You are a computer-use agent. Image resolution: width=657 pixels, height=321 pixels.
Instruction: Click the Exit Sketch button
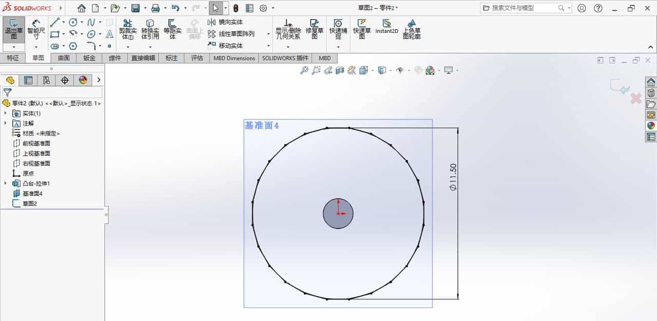point(13,29)
